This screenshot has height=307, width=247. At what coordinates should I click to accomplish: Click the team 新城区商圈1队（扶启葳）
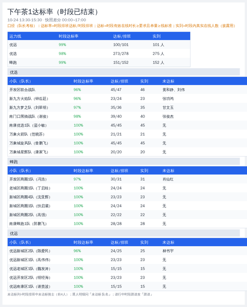[30, 206]
